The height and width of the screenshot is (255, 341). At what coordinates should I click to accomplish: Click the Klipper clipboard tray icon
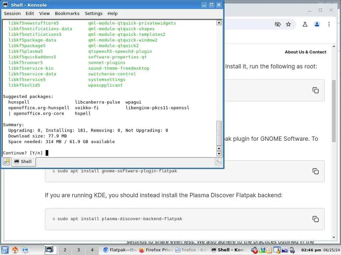click(x=269, y=250)
